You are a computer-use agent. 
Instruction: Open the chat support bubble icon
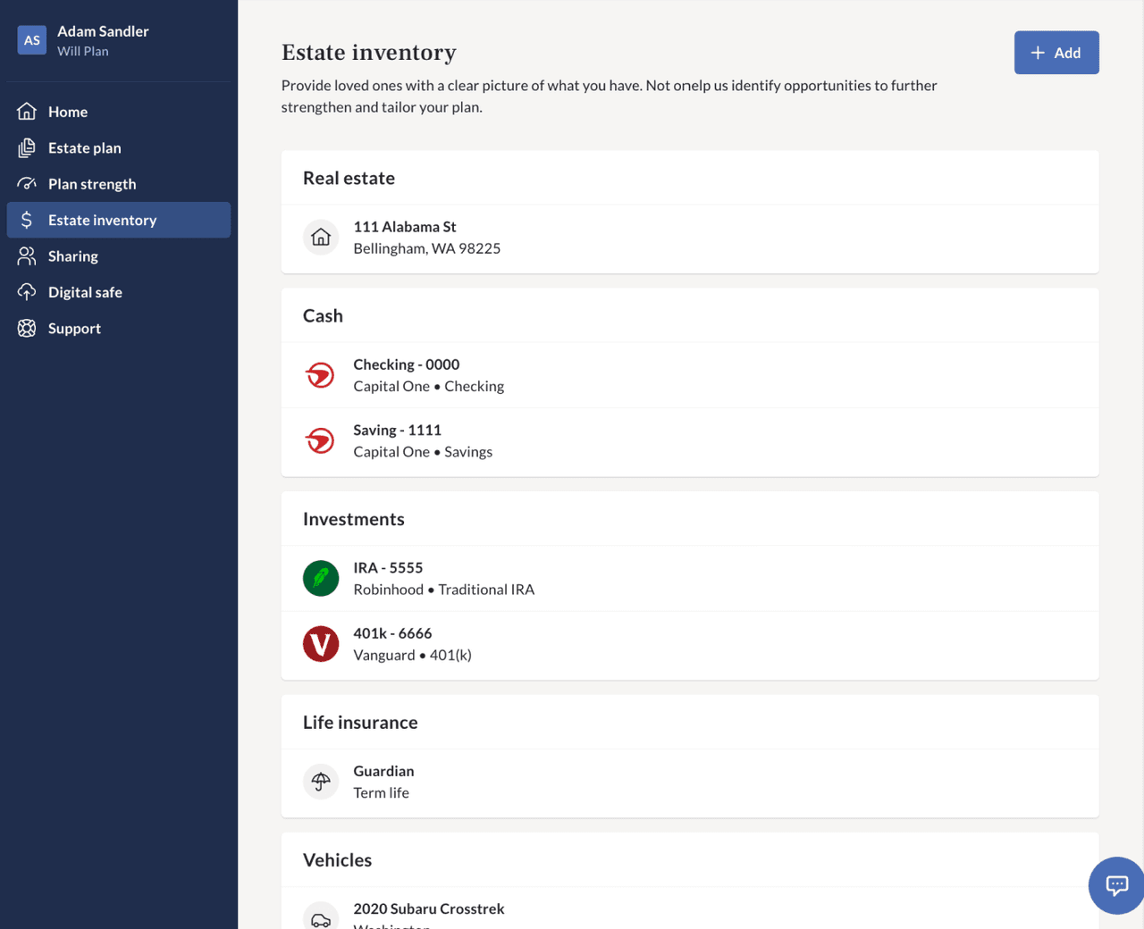coord(1116,885)
